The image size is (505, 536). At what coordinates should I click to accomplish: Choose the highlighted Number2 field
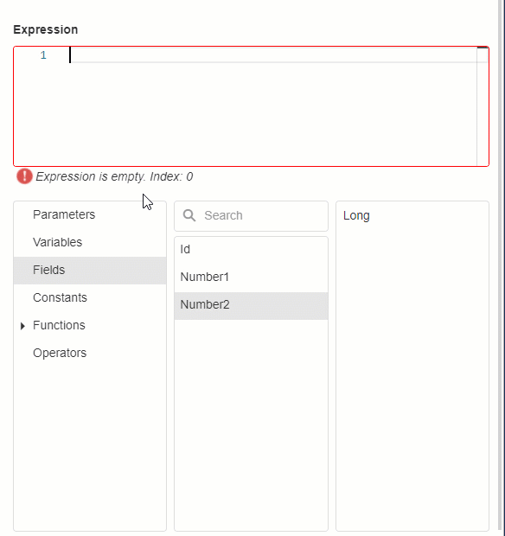pyautogui.click(x=252, y=305)
